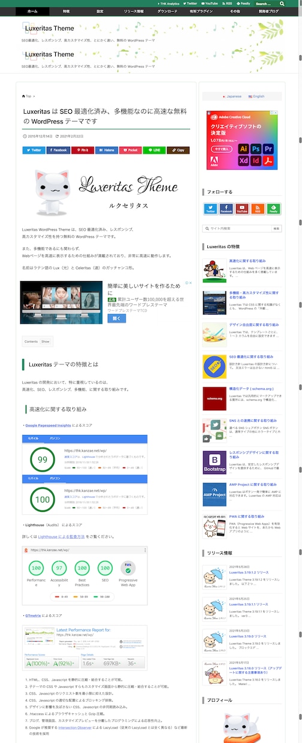302x743 pixels.
Task: Open the top bar YouTube link
Action: tap(210, 4)
